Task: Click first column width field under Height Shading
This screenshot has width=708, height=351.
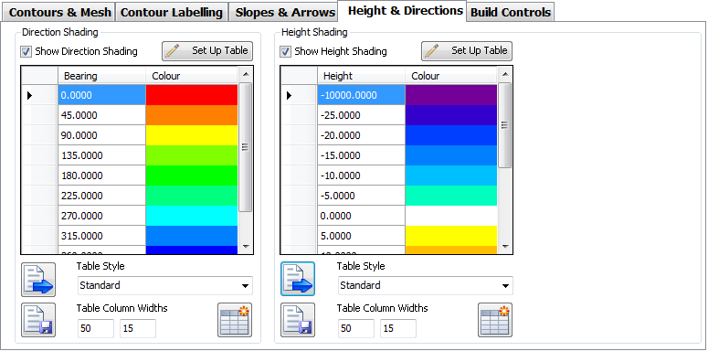Action: coord(355,328)
